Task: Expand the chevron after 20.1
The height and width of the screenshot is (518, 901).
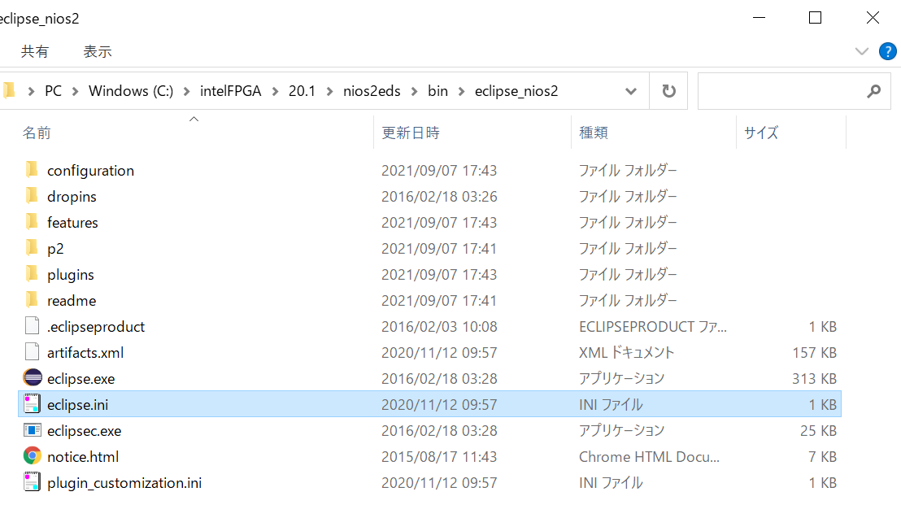Action: 329,91
